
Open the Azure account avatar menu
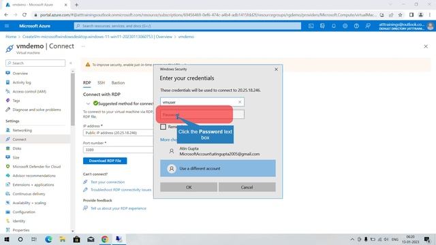[430, 26]
